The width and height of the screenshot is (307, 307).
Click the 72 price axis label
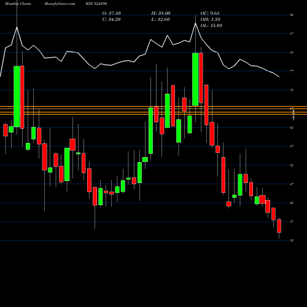point(292,90)
